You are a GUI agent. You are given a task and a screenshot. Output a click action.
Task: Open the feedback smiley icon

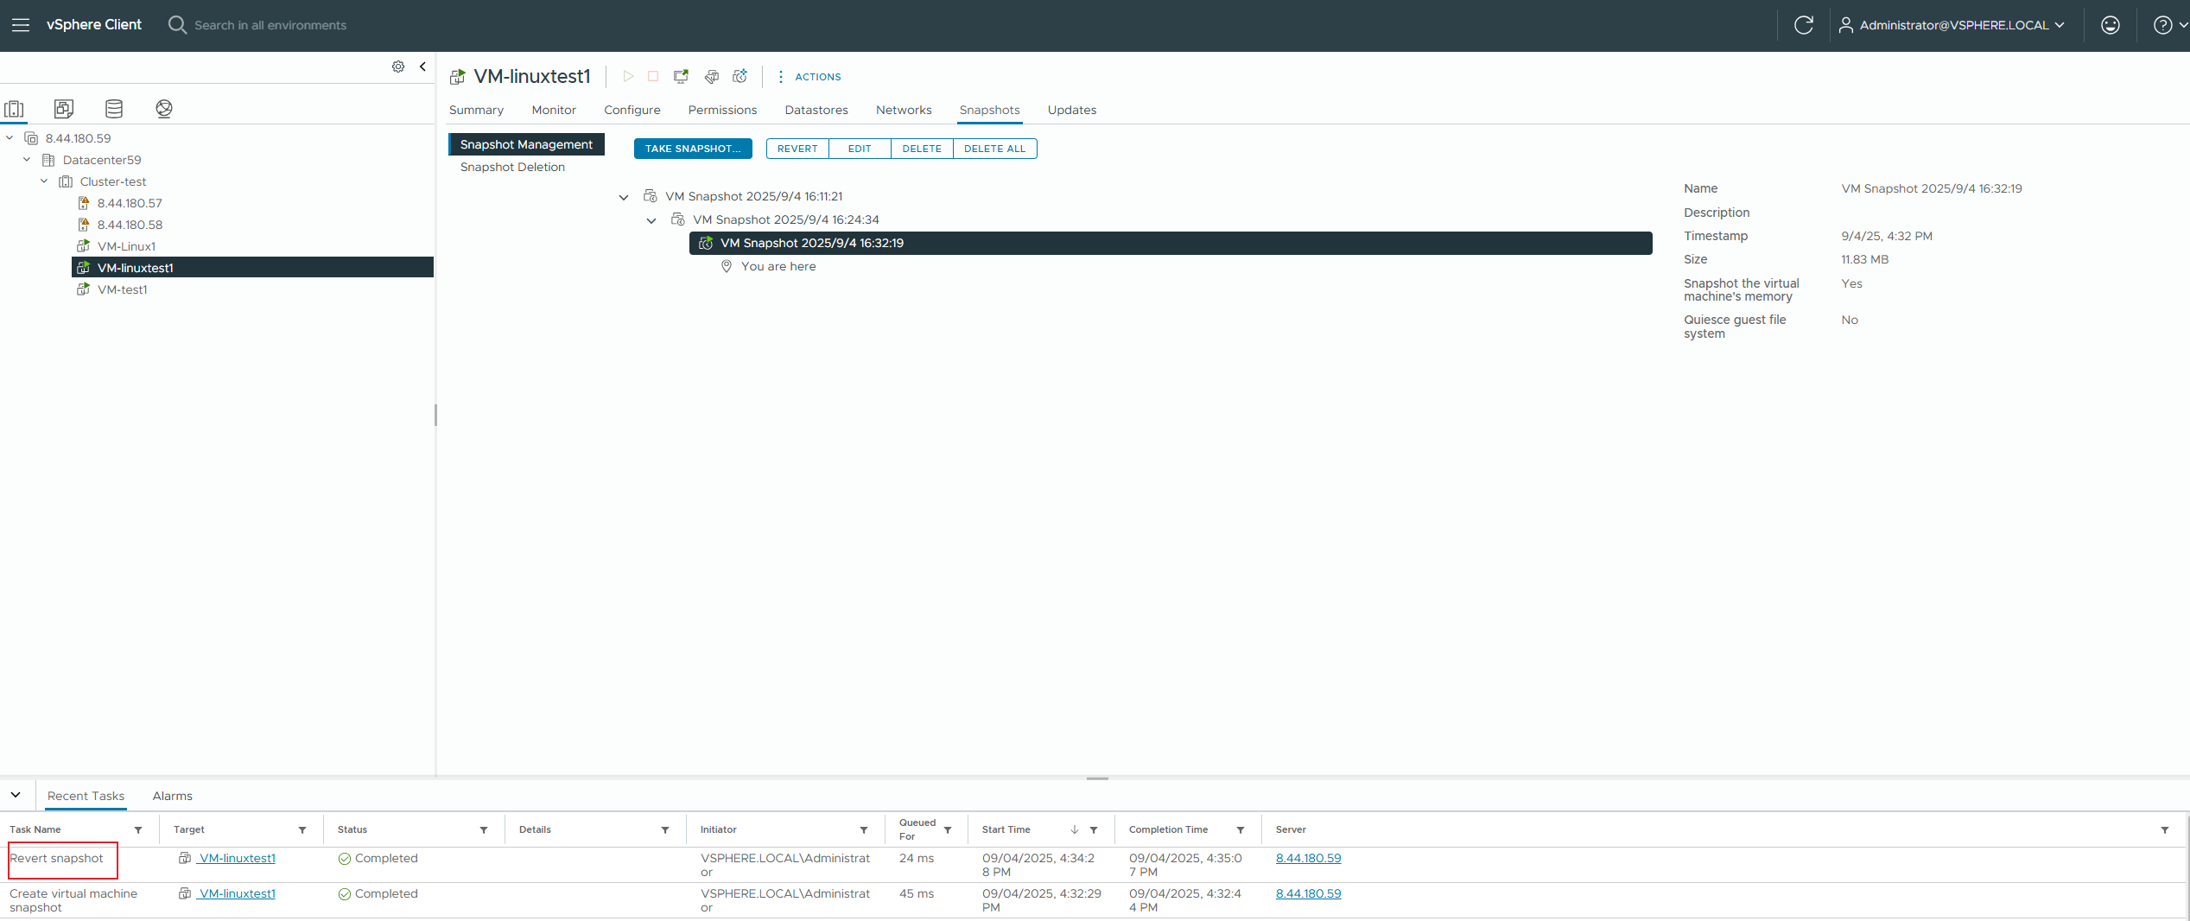[x=2111, y=25]
